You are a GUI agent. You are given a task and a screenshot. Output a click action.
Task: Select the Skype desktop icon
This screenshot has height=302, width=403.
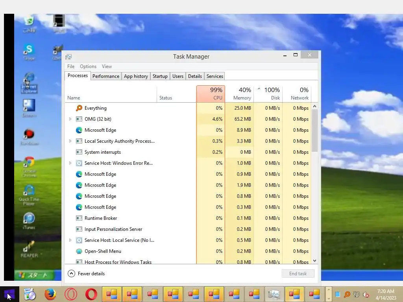click(x=29, y=52)
